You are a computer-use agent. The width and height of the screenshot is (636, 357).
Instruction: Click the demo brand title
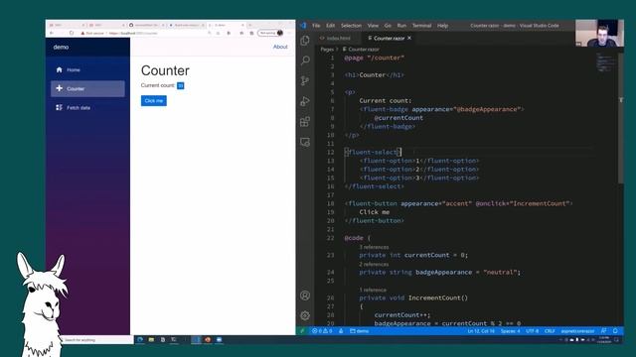pos(61,47)
